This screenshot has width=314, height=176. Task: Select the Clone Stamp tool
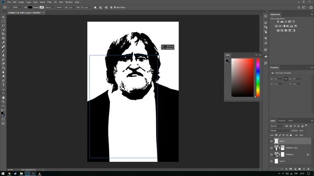(x=3, y=55)
